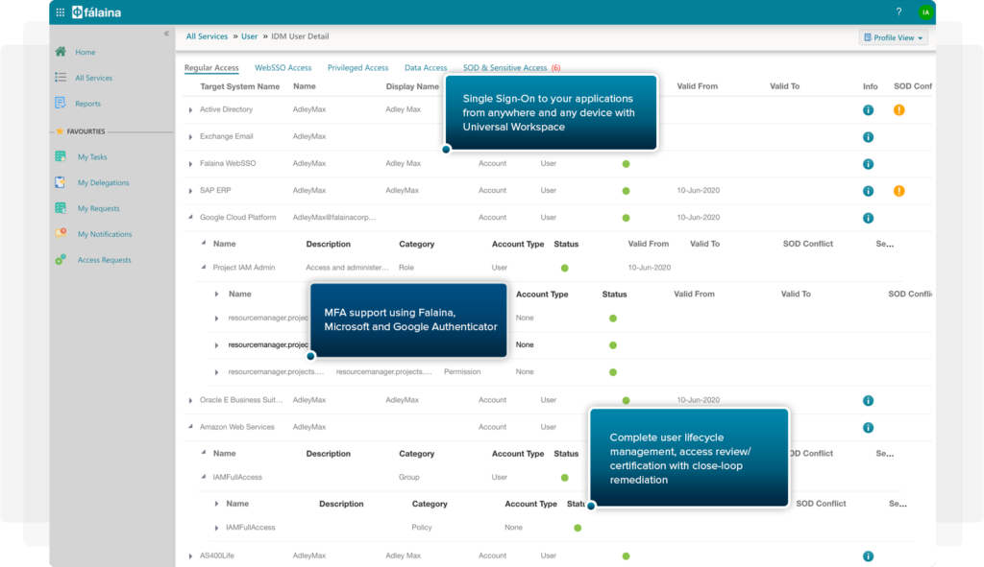Open the SOD & Sensitive Access tab
Viewport: 984px width, 567px height.
(x=511, y=68)
